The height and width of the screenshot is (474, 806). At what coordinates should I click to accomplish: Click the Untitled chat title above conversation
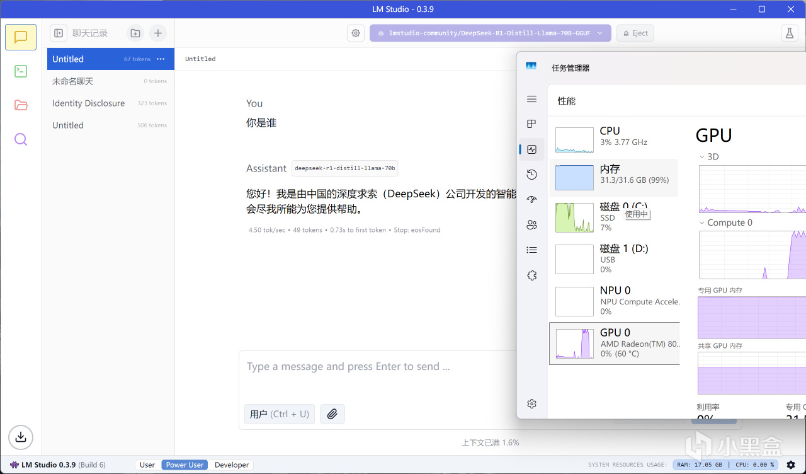pyautogui.click(x=200, y=59)
